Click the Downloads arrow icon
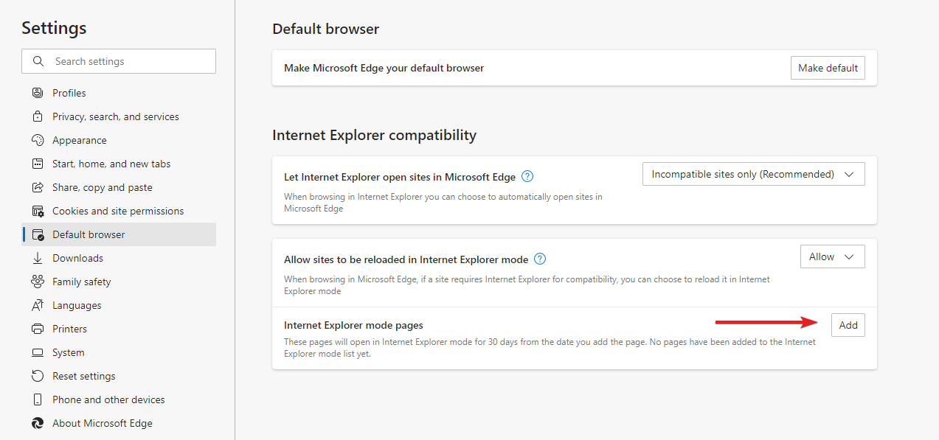The width and height of the screenshot is (939, 440). pyautogui.click(x=38, y=258)
